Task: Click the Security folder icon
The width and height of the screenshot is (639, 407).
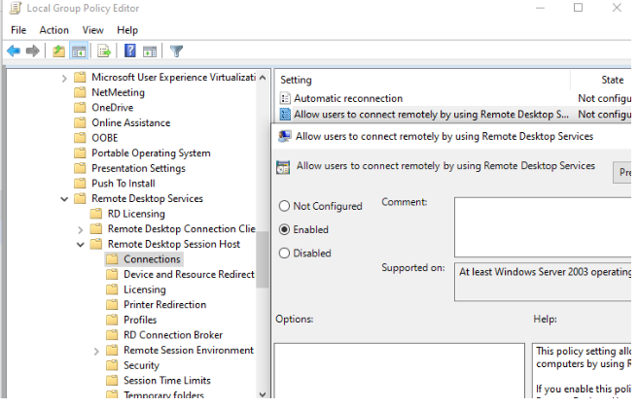Action: pyautogui.click(x=112, y=365)
